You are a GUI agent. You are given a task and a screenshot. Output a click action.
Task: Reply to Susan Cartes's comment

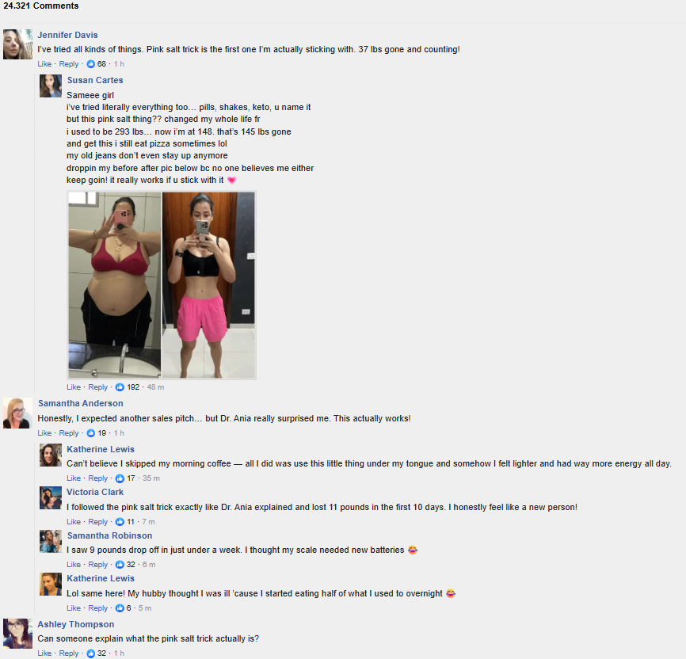click(97, 387)
